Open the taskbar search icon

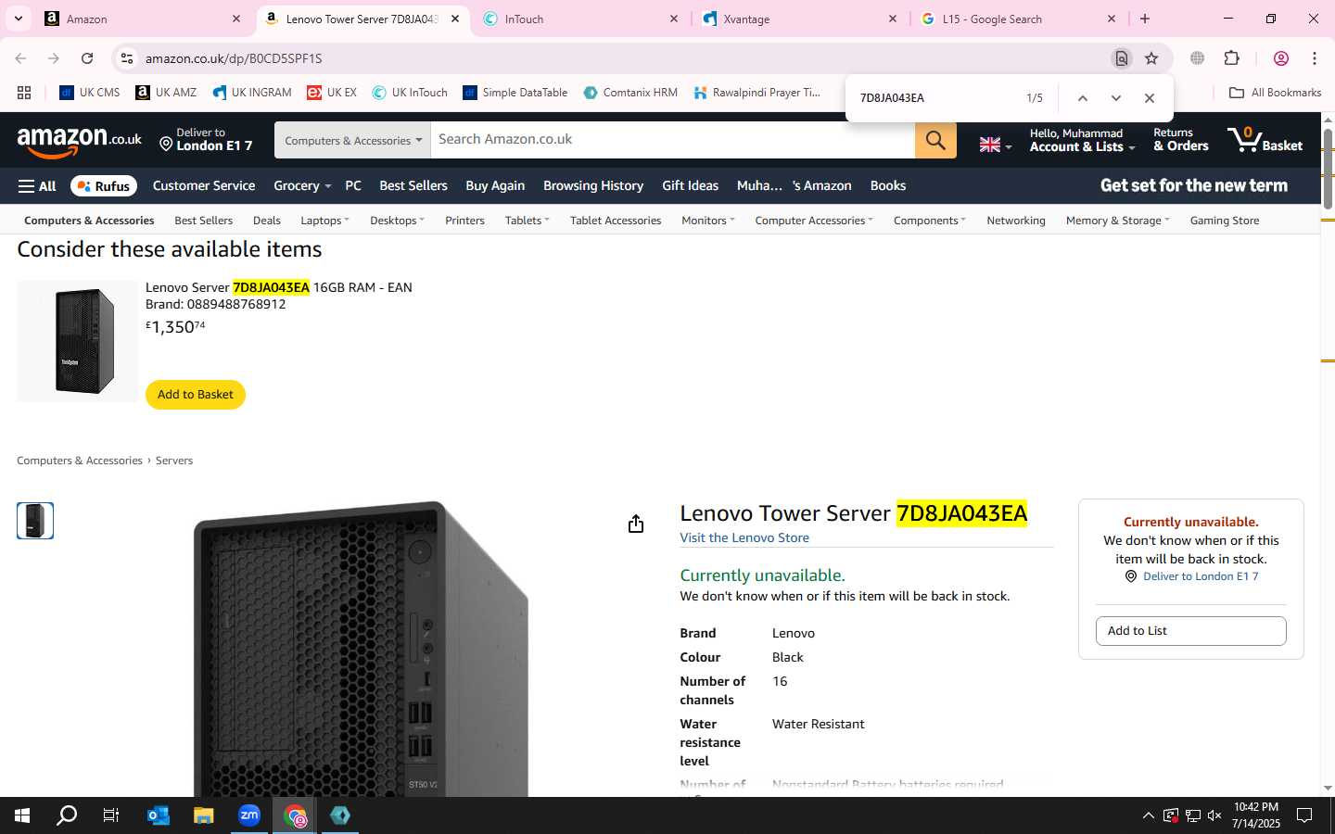coord(67,815)
